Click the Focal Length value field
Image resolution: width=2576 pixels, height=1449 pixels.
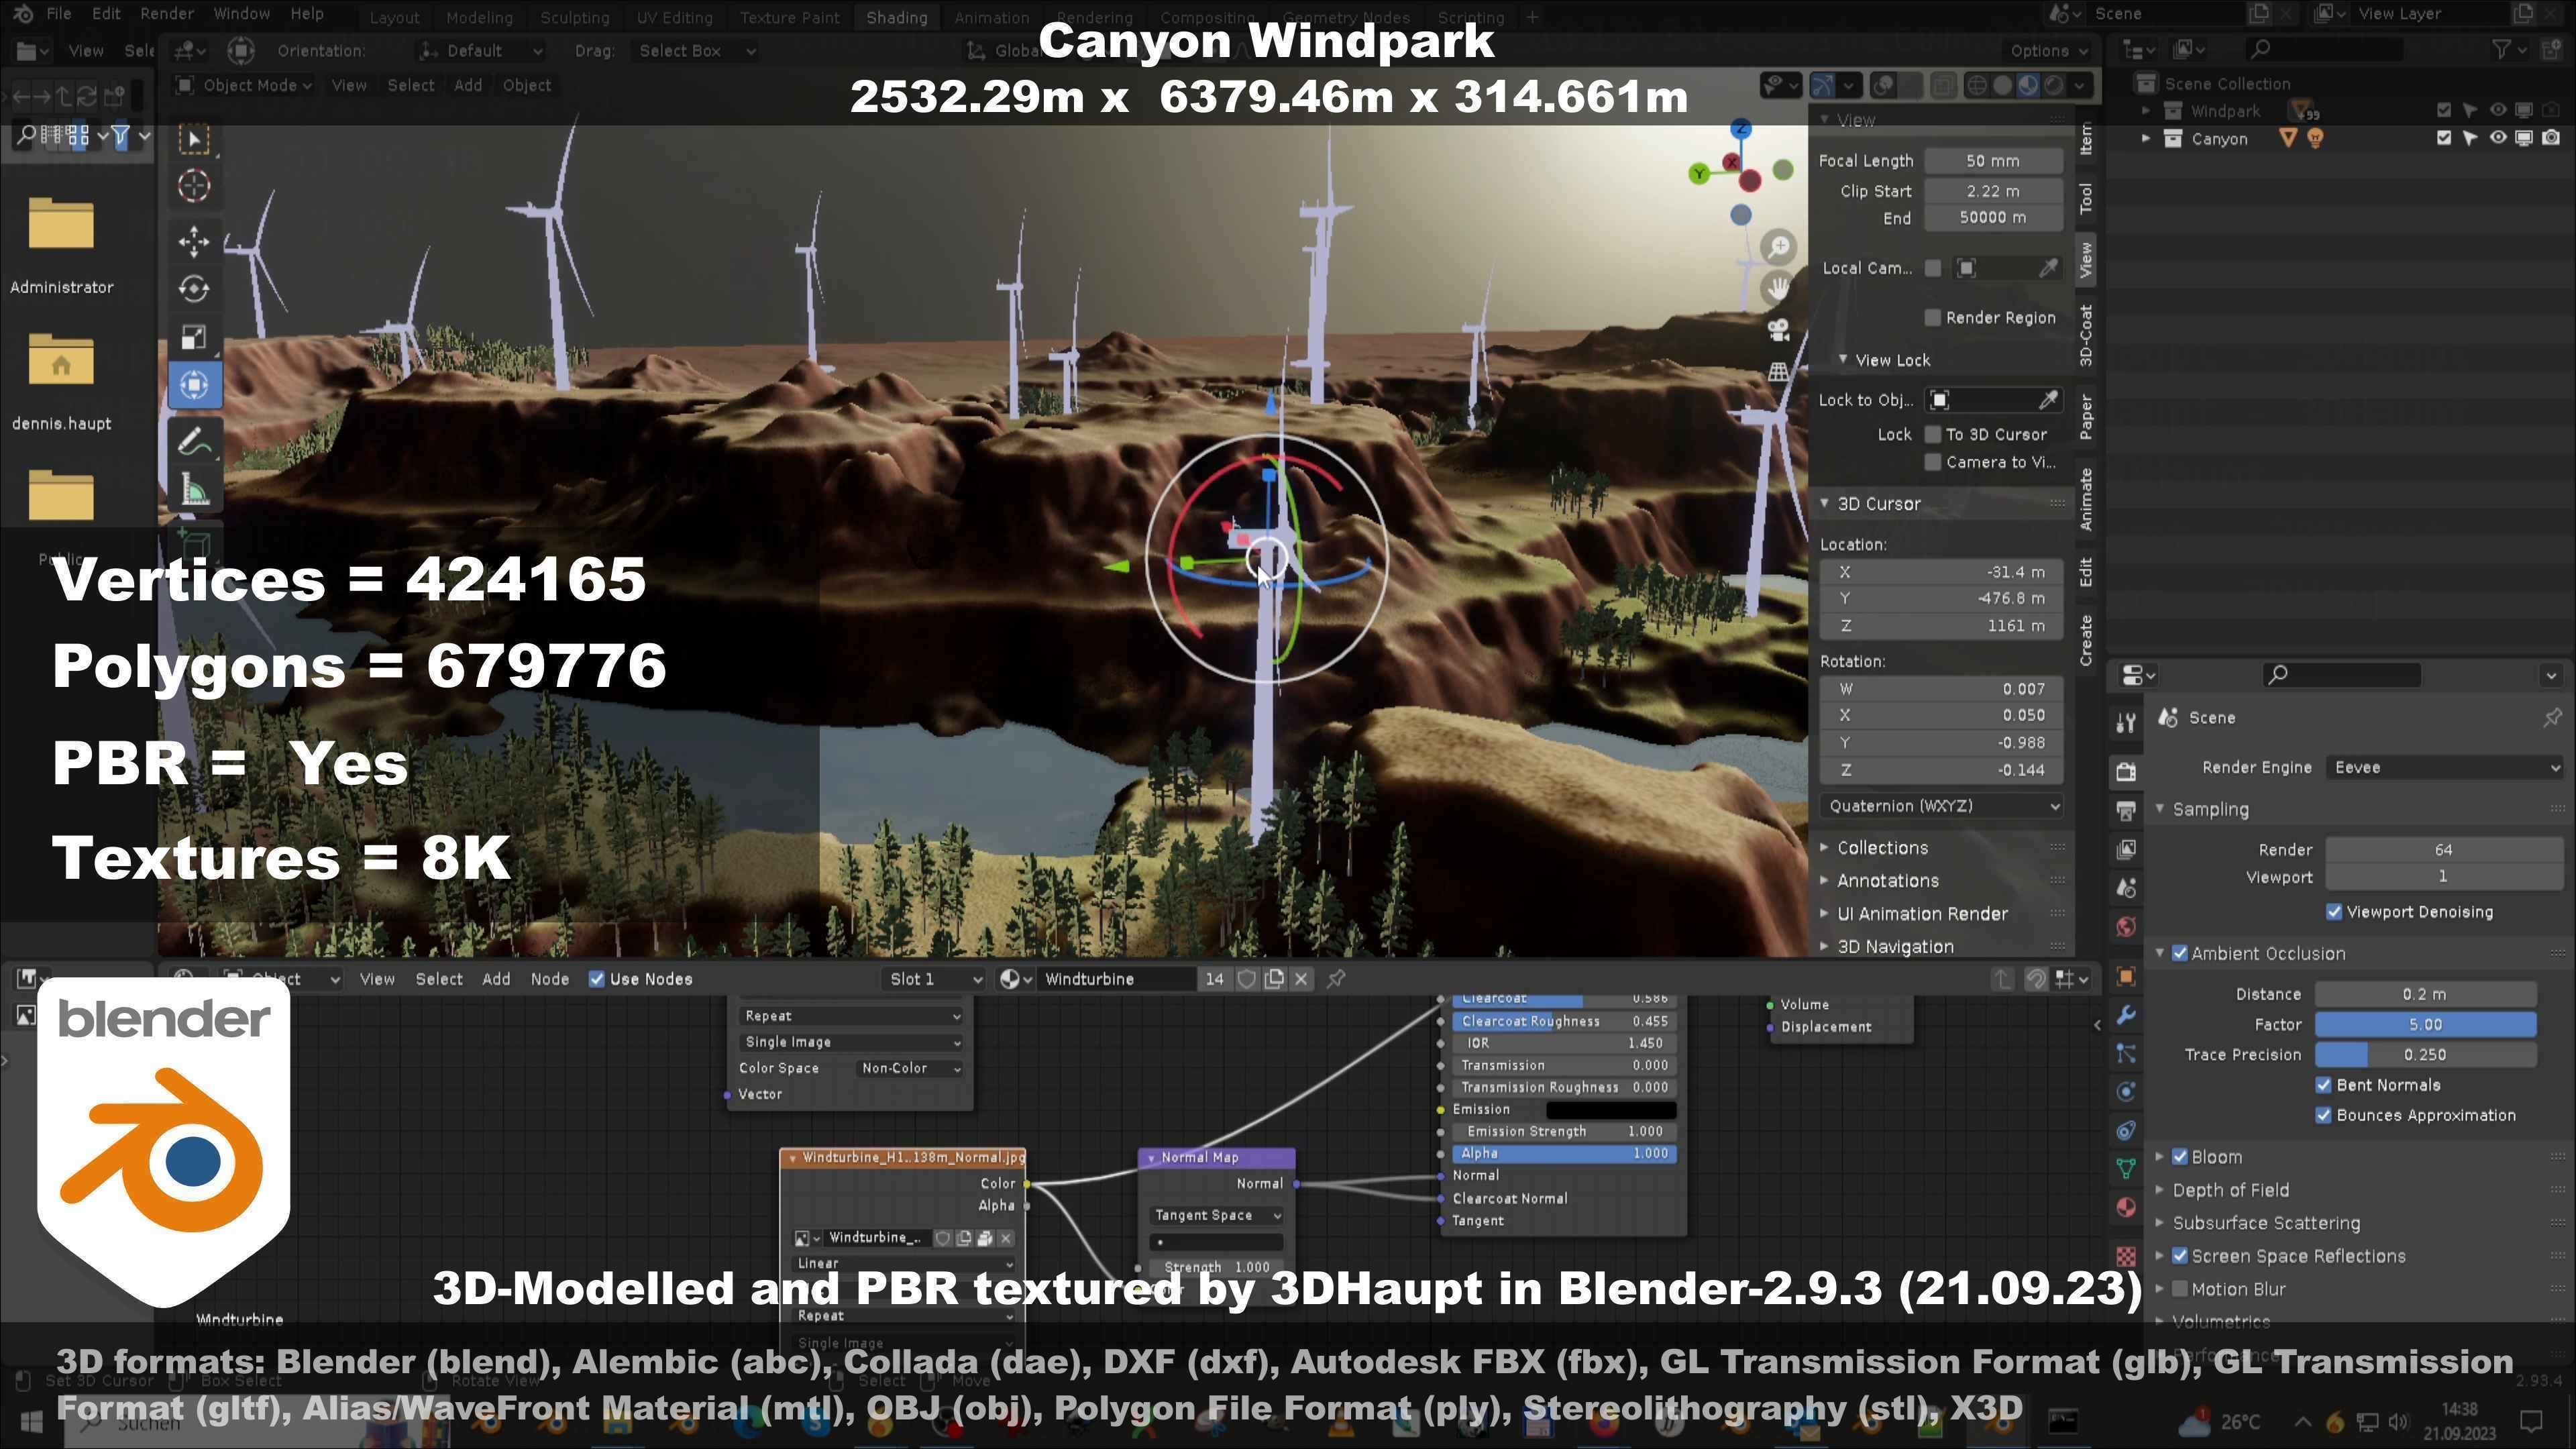pyautogui.click(x=1992, y=161)
